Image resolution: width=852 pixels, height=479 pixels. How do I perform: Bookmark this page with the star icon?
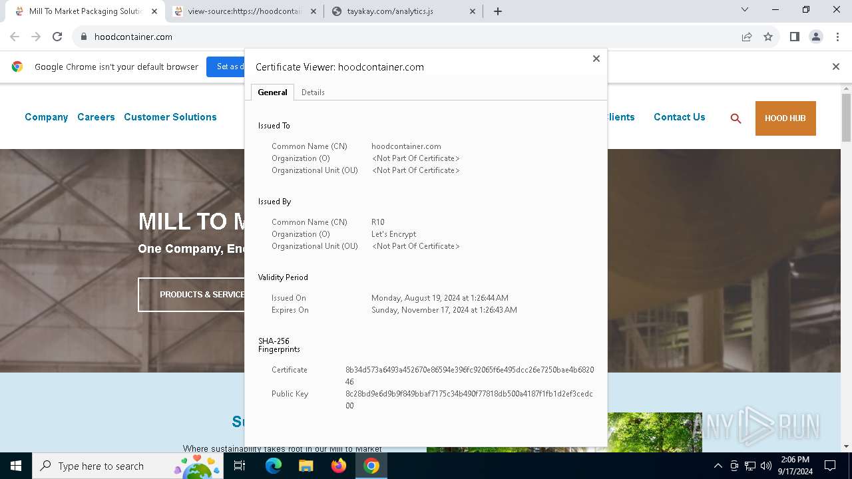pos(768,37)
